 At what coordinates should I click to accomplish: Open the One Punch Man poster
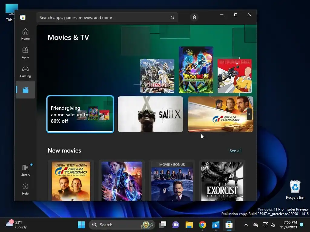pos(235,76)
